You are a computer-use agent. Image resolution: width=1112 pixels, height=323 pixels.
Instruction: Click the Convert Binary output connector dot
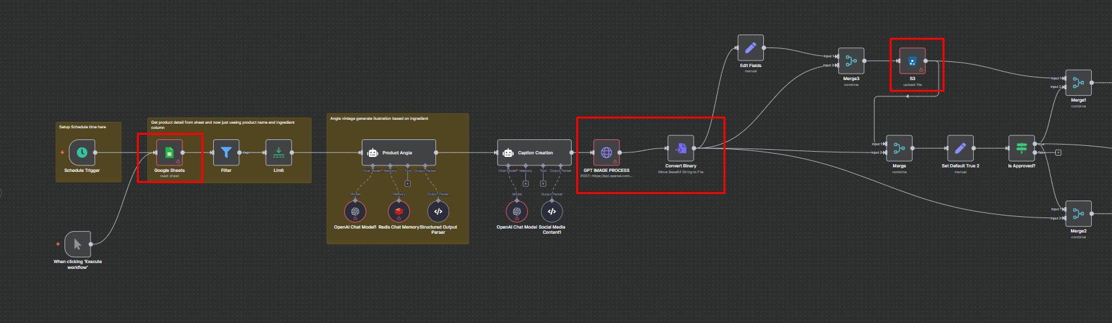(x=694, y=148)
